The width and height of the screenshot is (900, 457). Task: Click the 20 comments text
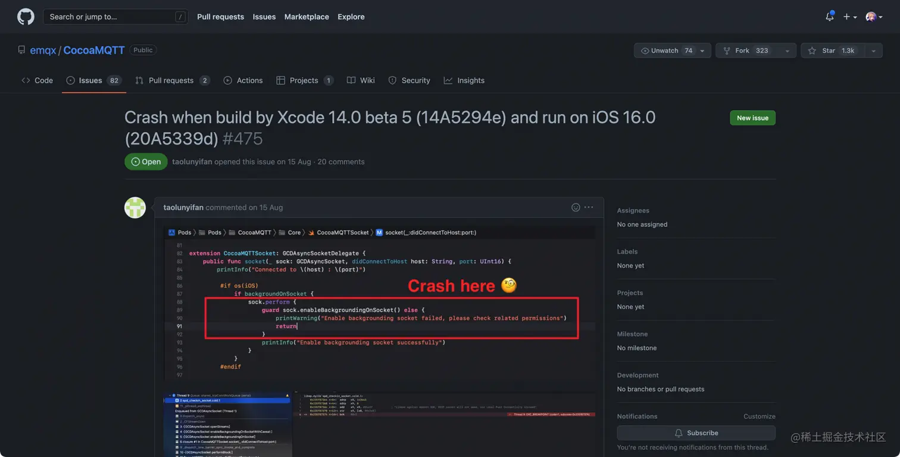[340, 162]
